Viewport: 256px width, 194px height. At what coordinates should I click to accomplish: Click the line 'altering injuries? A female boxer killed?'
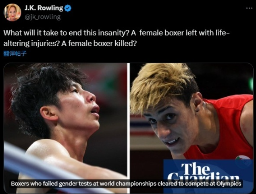coord(70,44)
